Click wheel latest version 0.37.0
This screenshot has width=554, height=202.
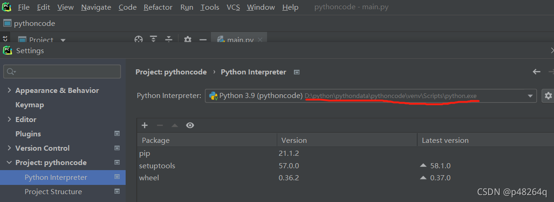pos(440,178)
